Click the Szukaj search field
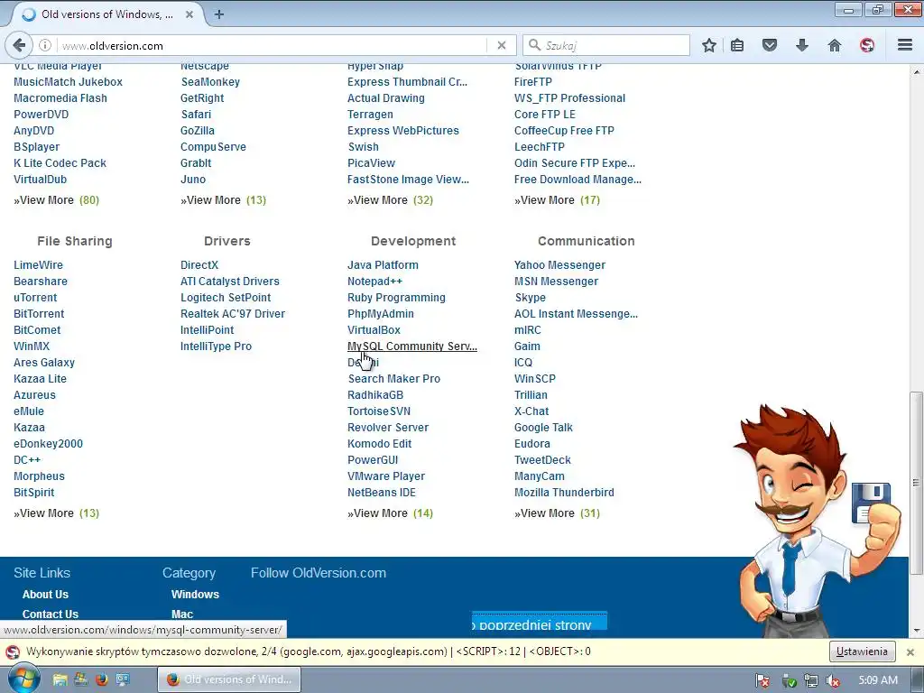924x693 pixels. click(605, 45)
